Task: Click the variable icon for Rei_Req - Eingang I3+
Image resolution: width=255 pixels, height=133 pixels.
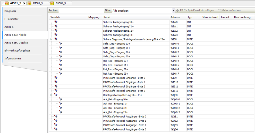Action: click(60, 73)
